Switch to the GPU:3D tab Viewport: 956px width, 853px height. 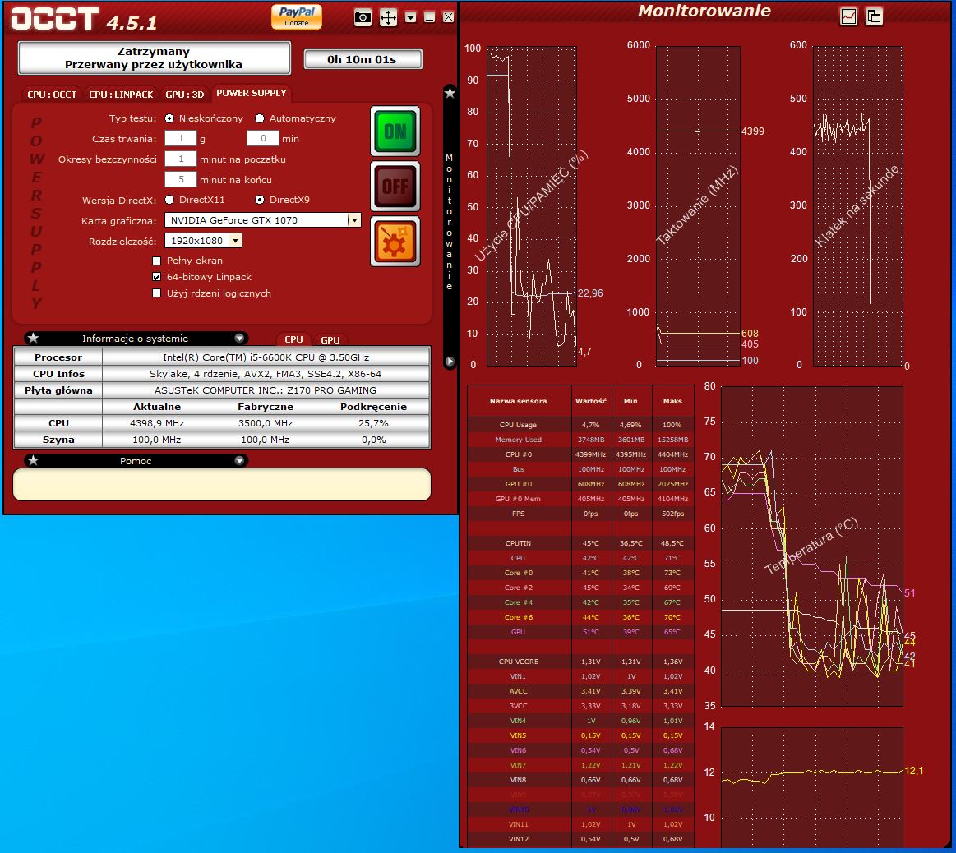pyautogui.click(x=184, y=95)
